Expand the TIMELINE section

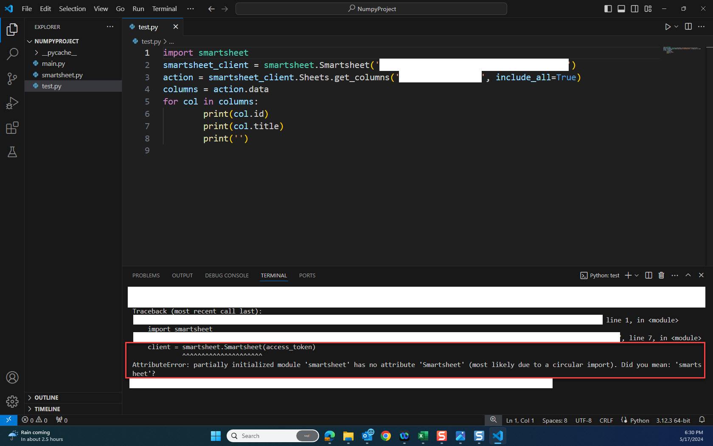click(73, 409)
